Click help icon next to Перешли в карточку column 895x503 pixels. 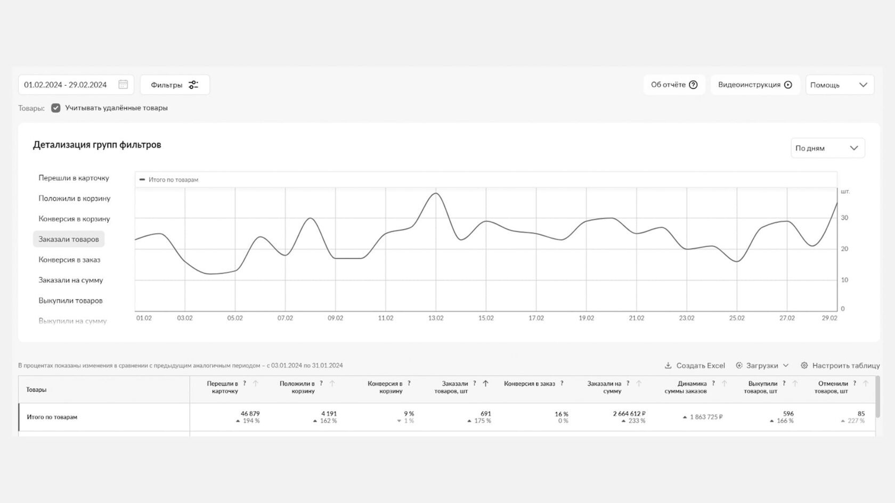pos(245,383)
